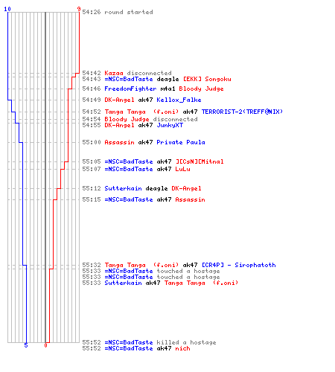The width and height of the screenshot is (335, 372).
Task: Select TERRORIST-2(TREFF@NIX) player name
Action: click(242, 112)
